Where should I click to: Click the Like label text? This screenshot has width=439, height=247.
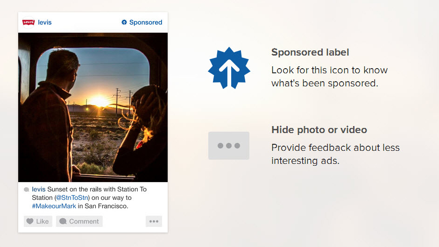(42, 221)
